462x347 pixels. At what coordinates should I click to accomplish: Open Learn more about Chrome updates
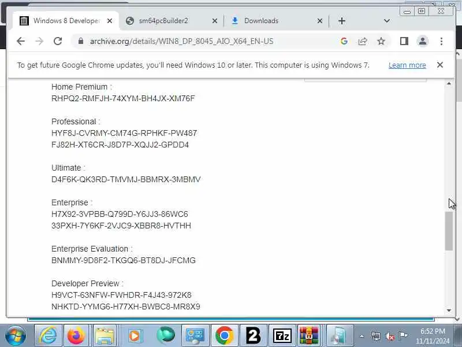[x=407, y=65]
